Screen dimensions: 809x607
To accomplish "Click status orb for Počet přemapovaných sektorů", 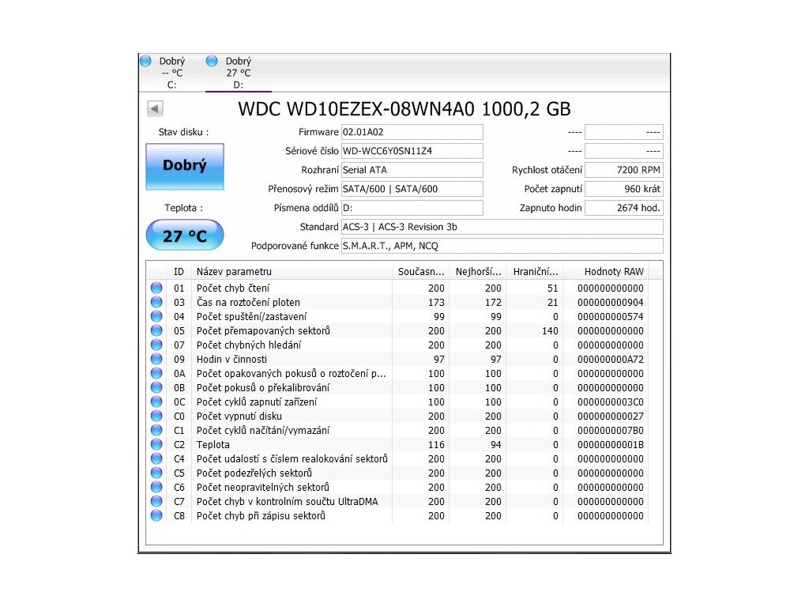I will [156, 330].
